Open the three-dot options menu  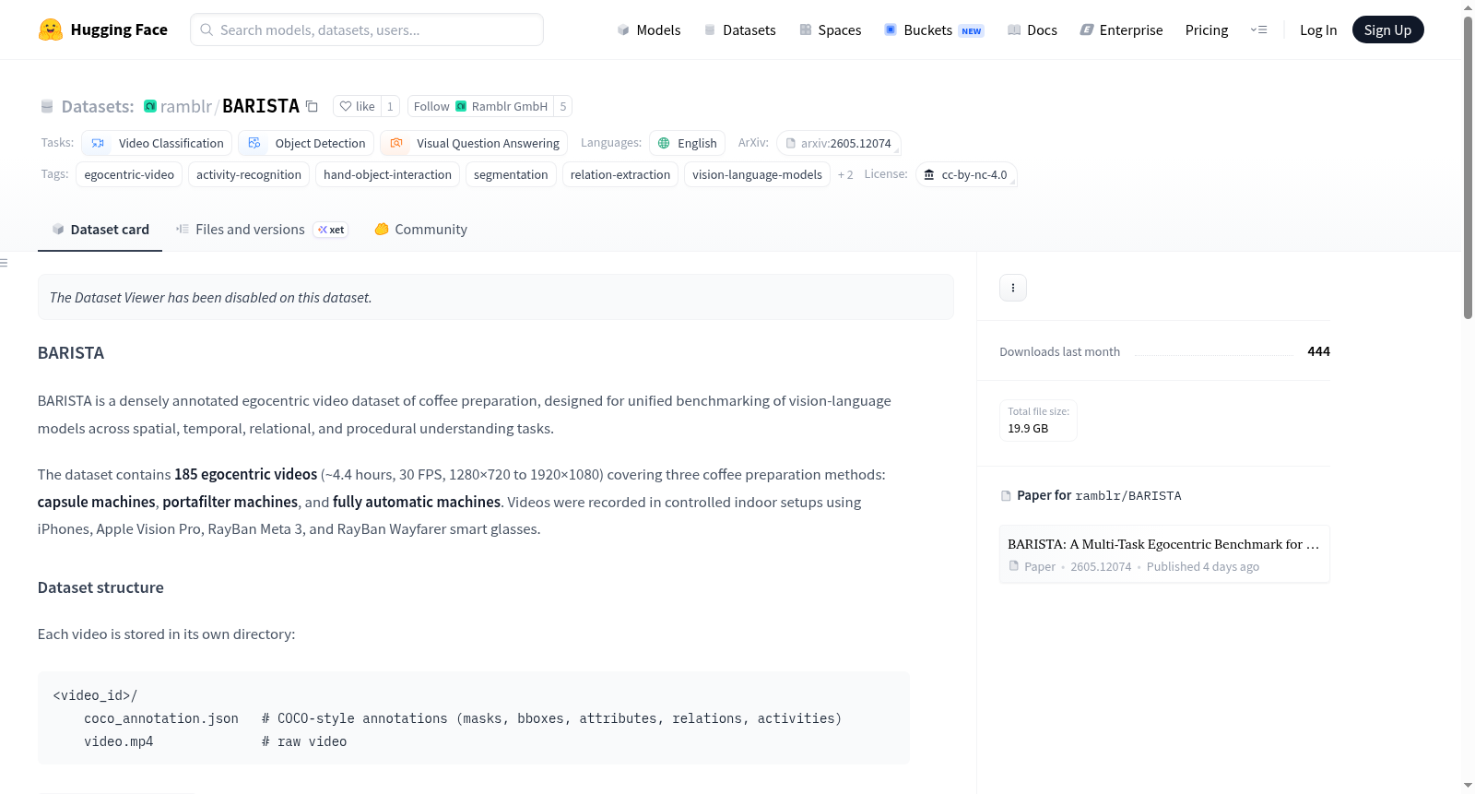point(1013,288)
